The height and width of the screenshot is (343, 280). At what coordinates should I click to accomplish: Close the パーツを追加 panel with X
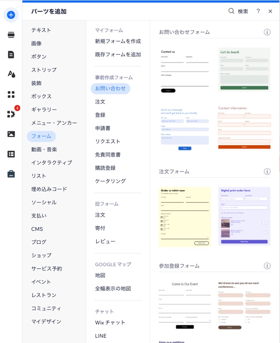(x=270, y=11)
